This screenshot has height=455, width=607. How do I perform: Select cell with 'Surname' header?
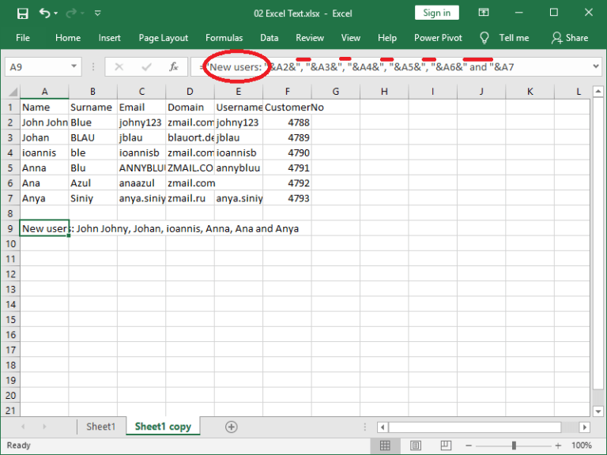(x=93, y=107)
